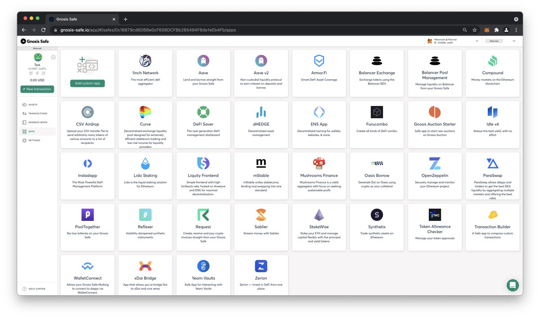
Task: Open the Intercom chat bubble
Action: click(x=513, y=285)
